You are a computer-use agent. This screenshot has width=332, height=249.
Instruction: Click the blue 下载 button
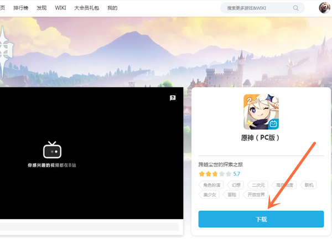pyautogui.click(x=261, y=219)
